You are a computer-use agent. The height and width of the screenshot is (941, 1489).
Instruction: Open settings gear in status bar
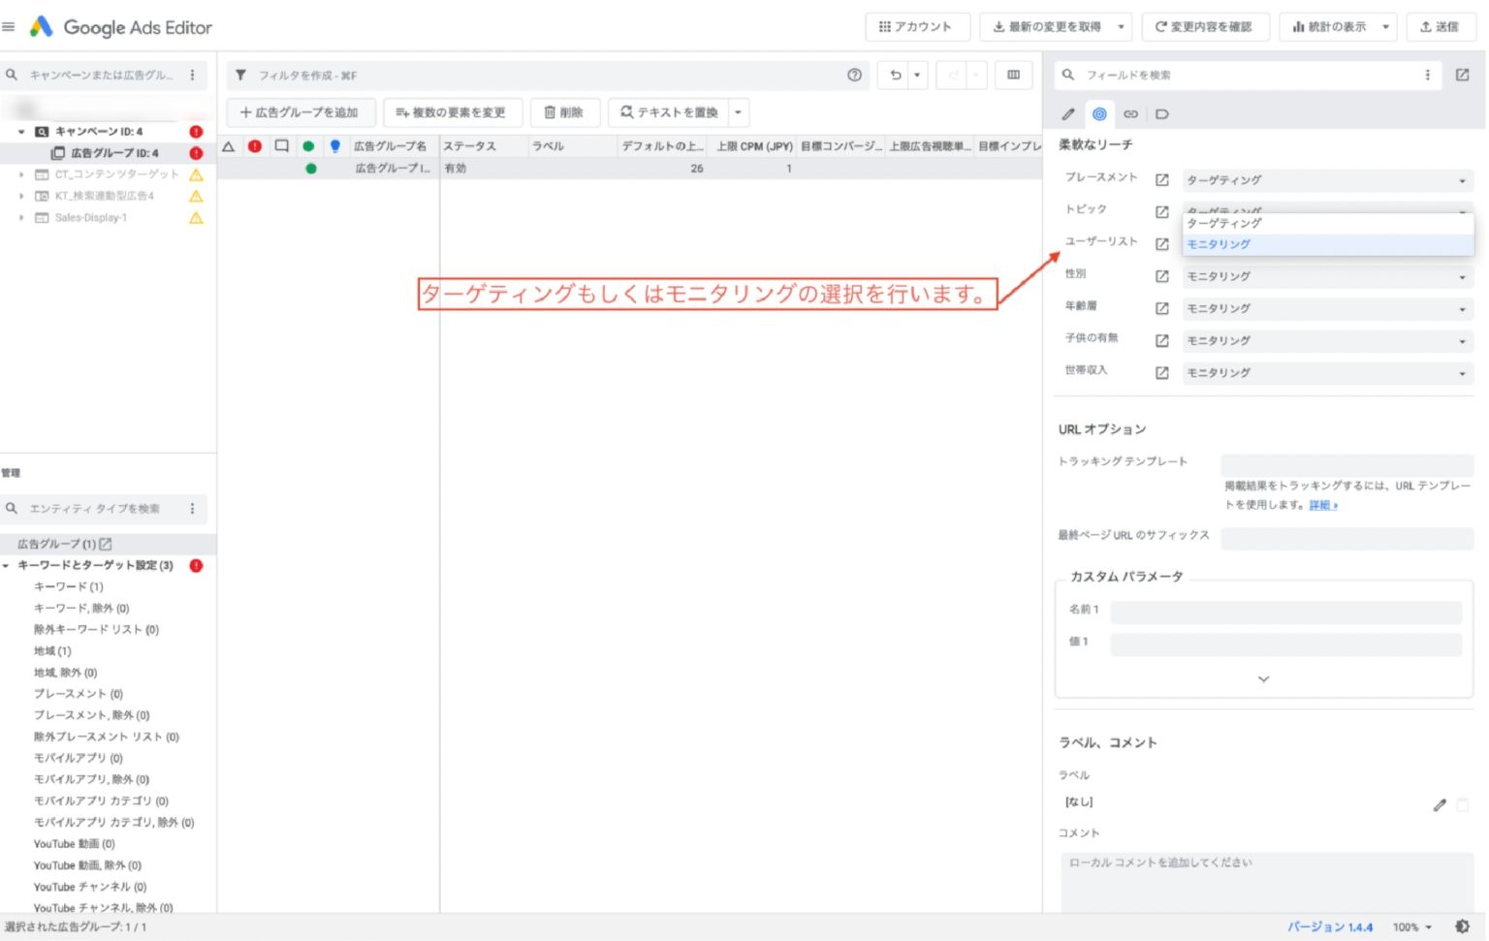pos(1462,926)
